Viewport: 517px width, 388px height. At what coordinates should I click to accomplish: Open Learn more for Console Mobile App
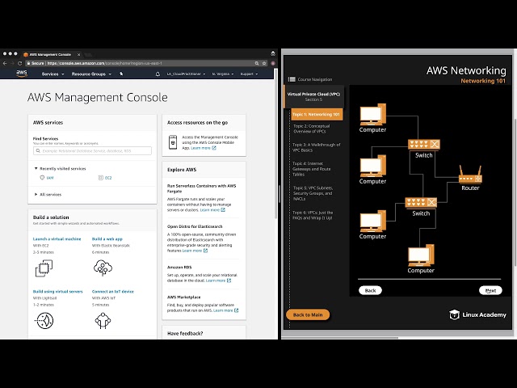click(x=204, y=148)
